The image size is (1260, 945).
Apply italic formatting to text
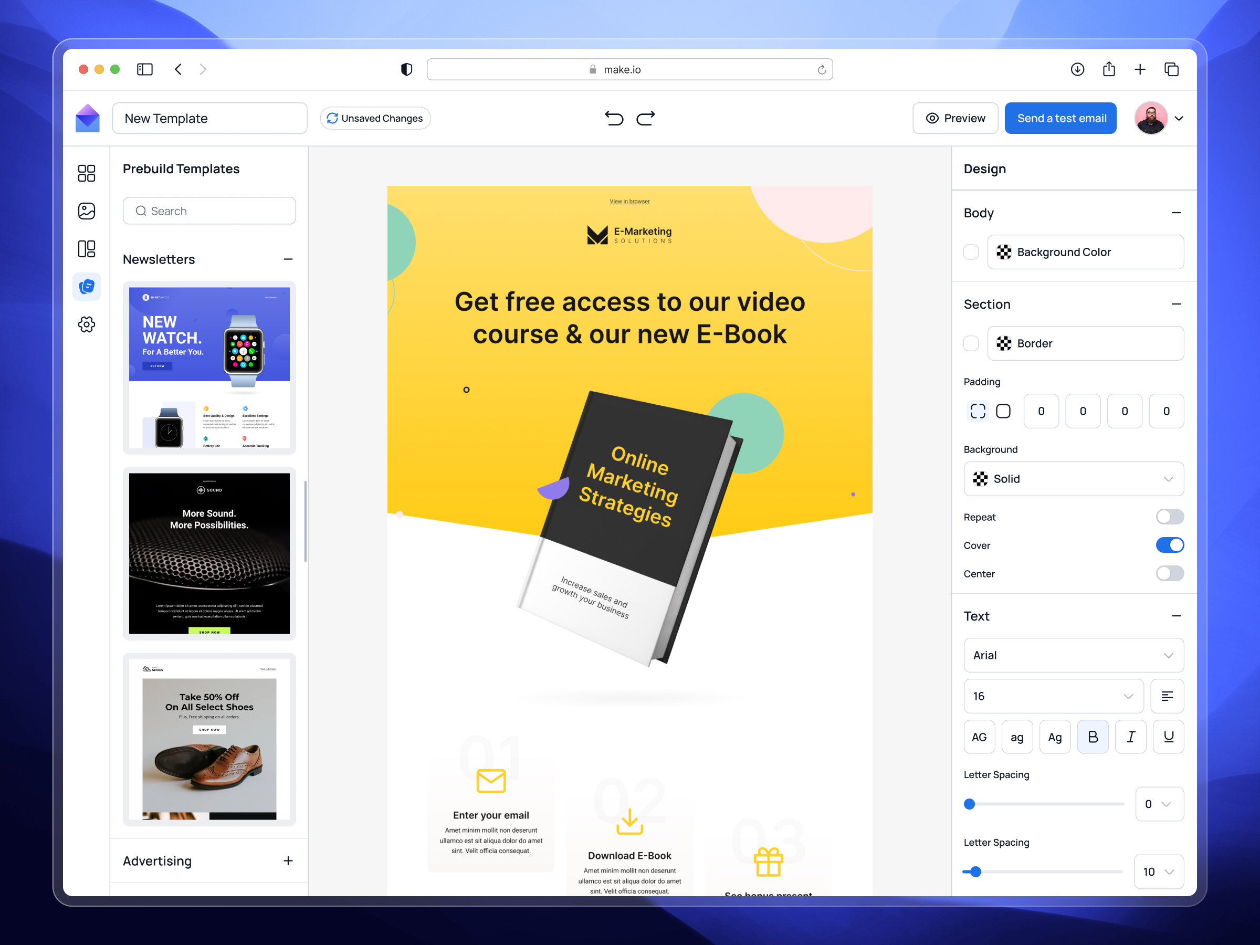tap(1131, 737)
